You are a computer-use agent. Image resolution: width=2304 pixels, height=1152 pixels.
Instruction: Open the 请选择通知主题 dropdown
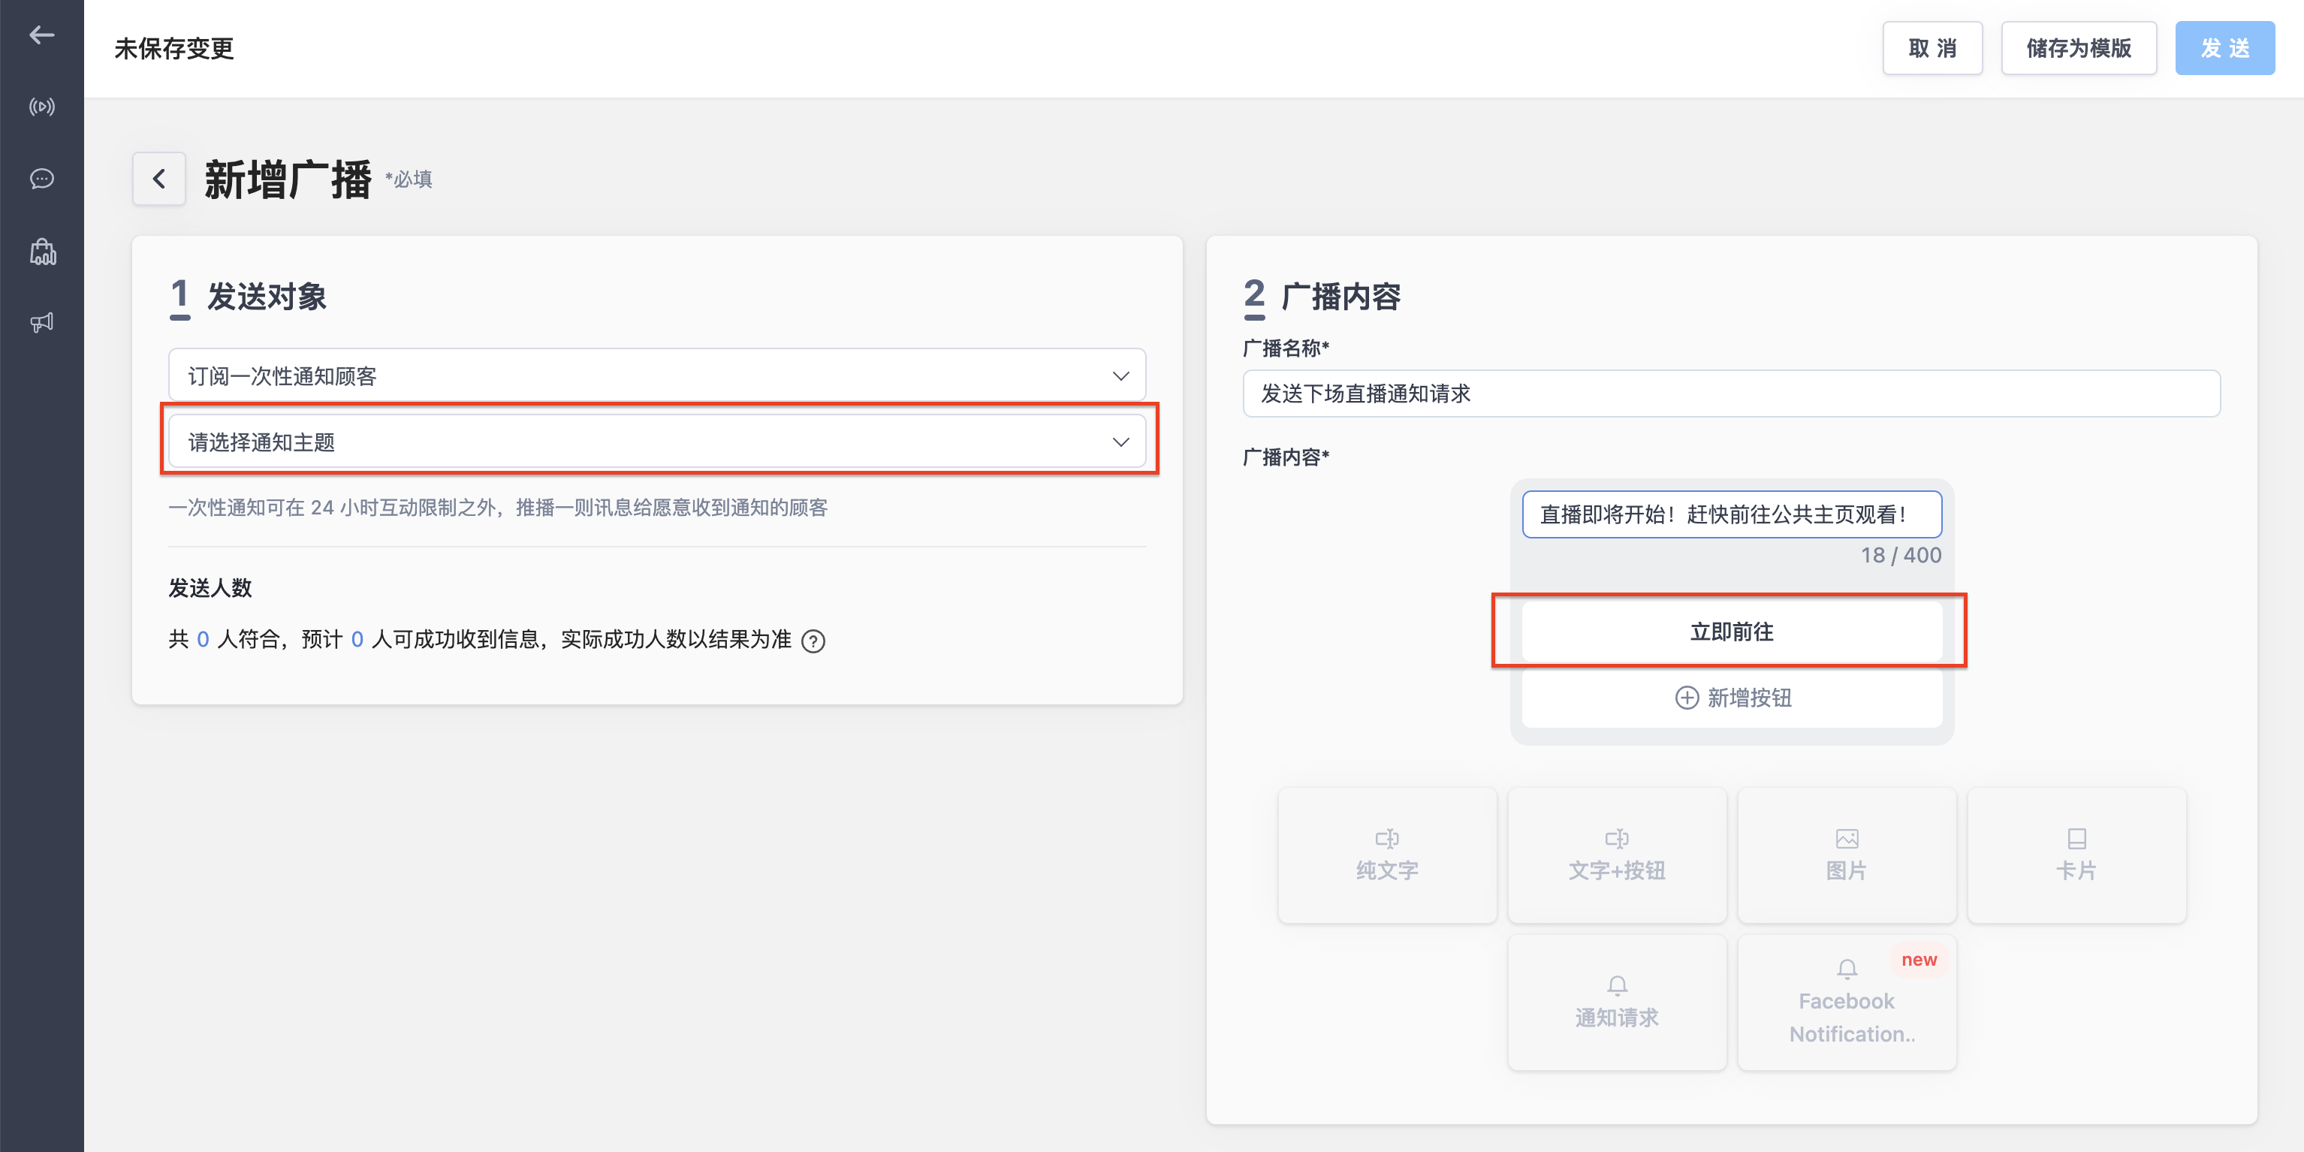point(657,441)
